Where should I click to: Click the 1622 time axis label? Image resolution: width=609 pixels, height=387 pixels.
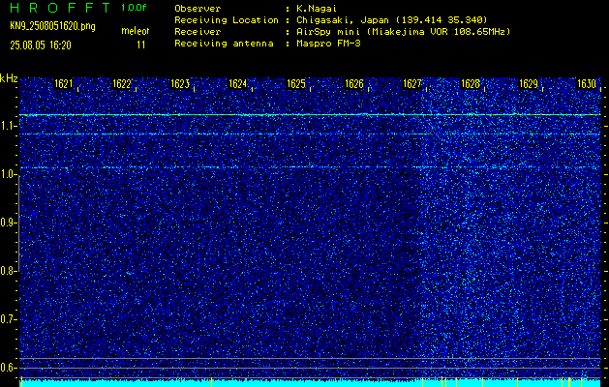coord(122,84)
